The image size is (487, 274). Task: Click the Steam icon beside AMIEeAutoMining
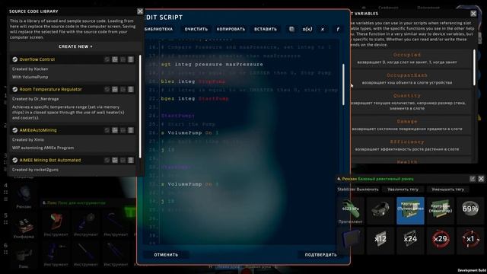14,130
